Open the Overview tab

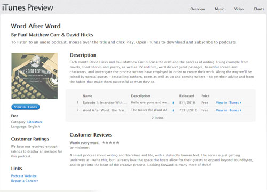pos(198,9)
